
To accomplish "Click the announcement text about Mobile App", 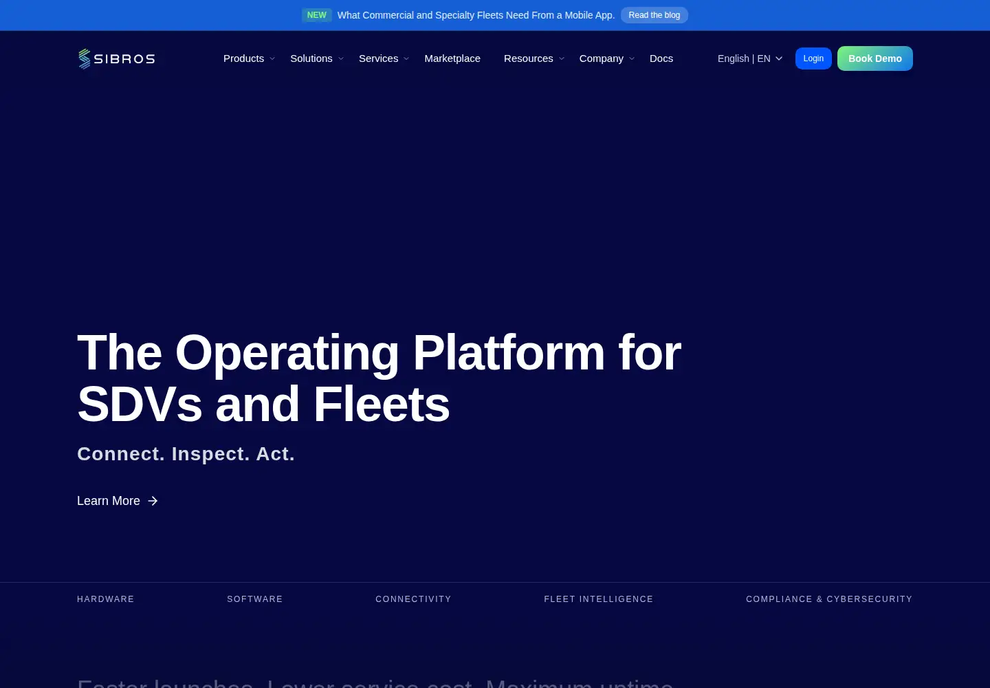I will (x=476, y=15).
